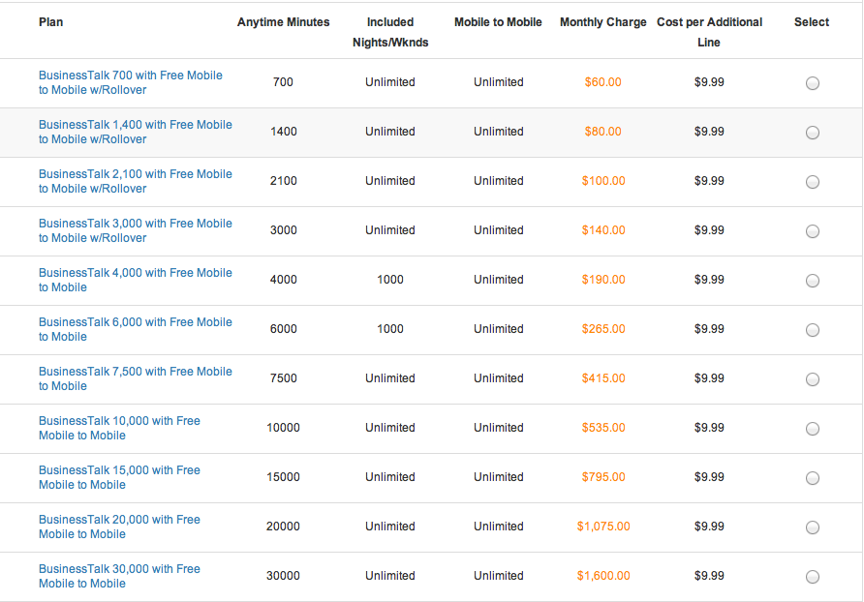Click the $100.00 monthly charge

point(603,181)
